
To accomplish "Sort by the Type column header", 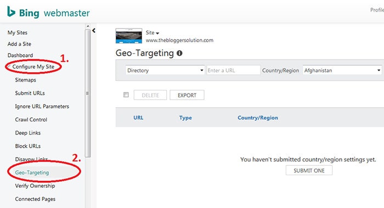I will point(185,118).
